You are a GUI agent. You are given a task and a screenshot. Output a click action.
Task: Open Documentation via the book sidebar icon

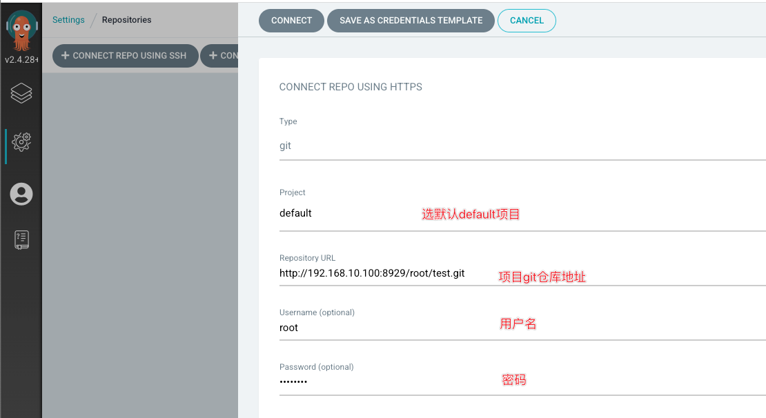(21, 239)
